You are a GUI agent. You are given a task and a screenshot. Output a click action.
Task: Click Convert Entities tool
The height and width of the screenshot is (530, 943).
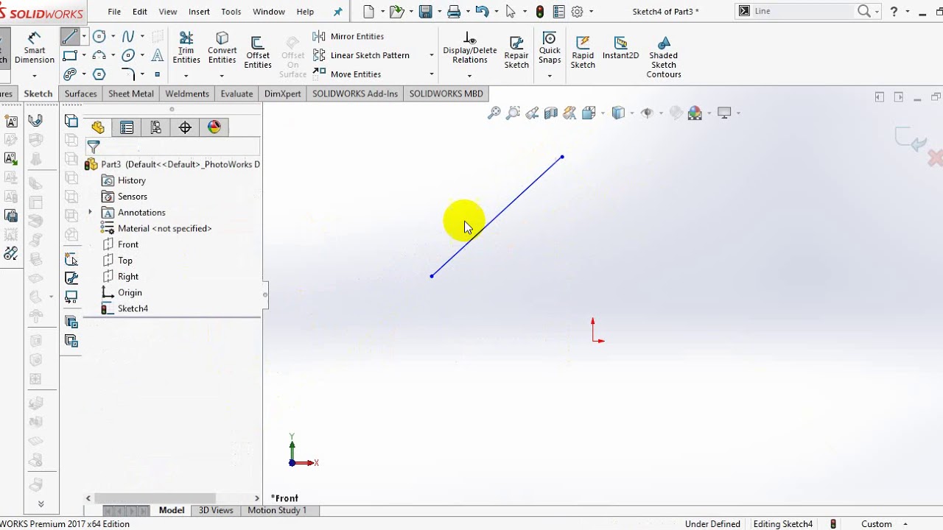[x=222, y=48]
